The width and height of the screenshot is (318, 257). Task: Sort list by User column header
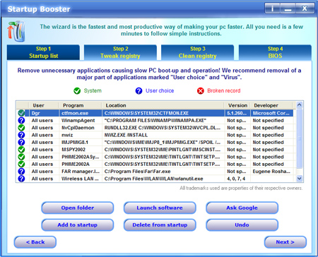pyautogui.click(x=44, y=105)
